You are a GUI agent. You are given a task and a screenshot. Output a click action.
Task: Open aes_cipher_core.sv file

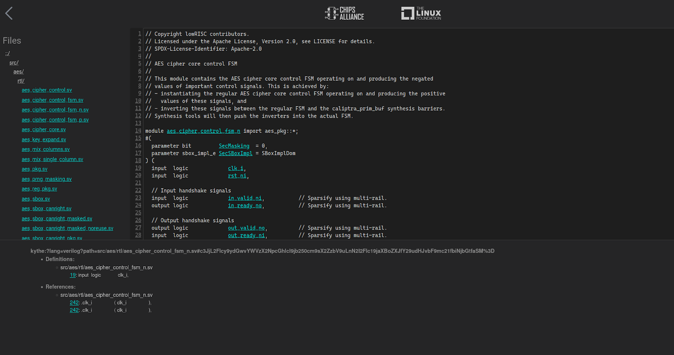click(x=44, y=130)
